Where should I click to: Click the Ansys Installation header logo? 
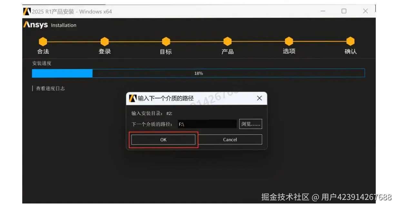tap(35, 24)
